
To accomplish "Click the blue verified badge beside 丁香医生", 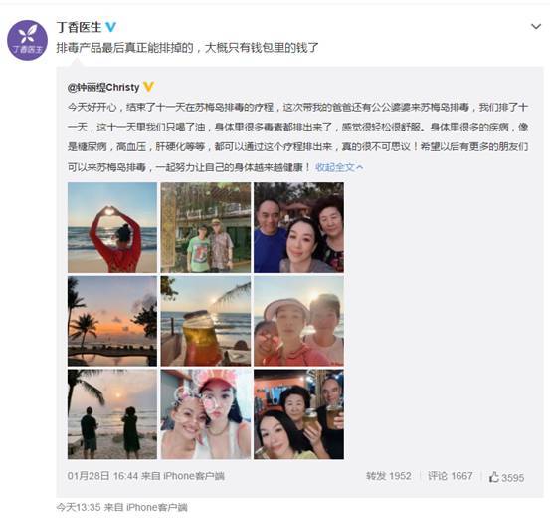I will (x=110, y=27).
